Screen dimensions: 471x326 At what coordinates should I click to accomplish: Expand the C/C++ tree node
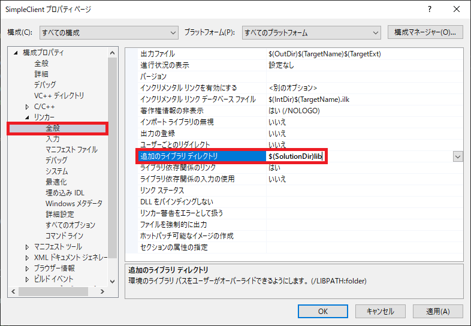coord(27,107)
